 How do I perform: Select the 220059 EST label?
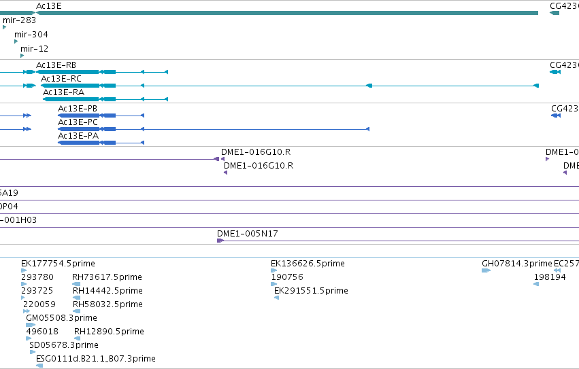pos(39,304)
